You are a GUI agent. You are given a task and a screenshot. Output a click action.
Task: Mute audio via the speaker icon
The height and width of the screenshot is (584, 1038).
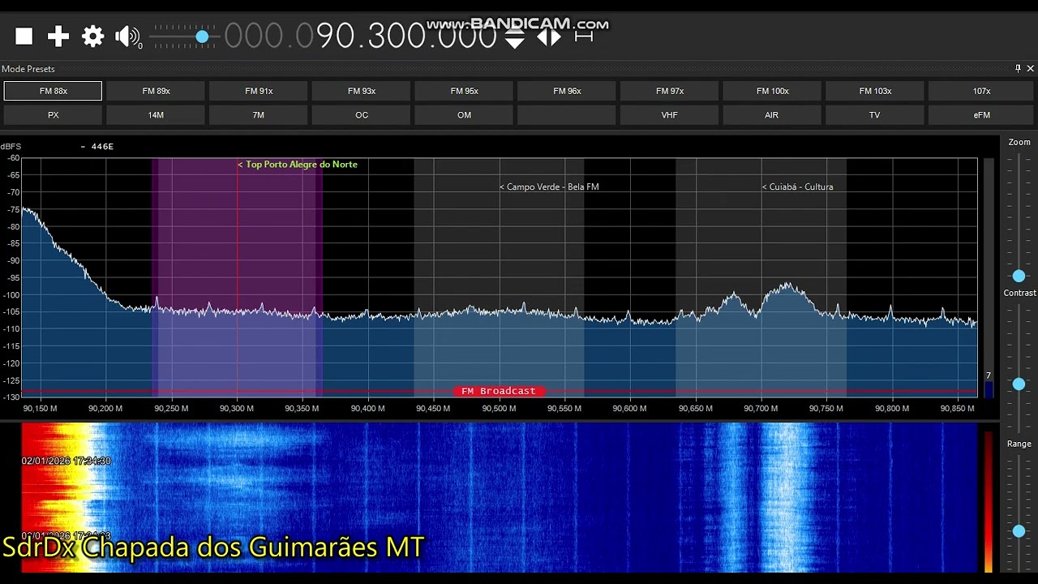(127, 36)
